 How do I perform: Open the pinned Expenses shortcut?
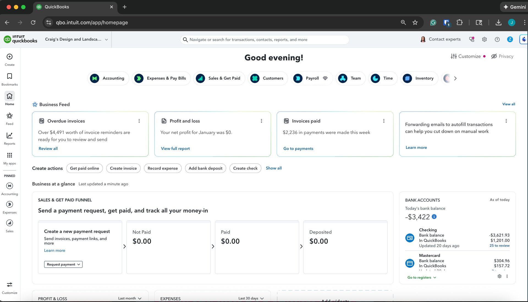pyautogui.click(x=9, y=205)
